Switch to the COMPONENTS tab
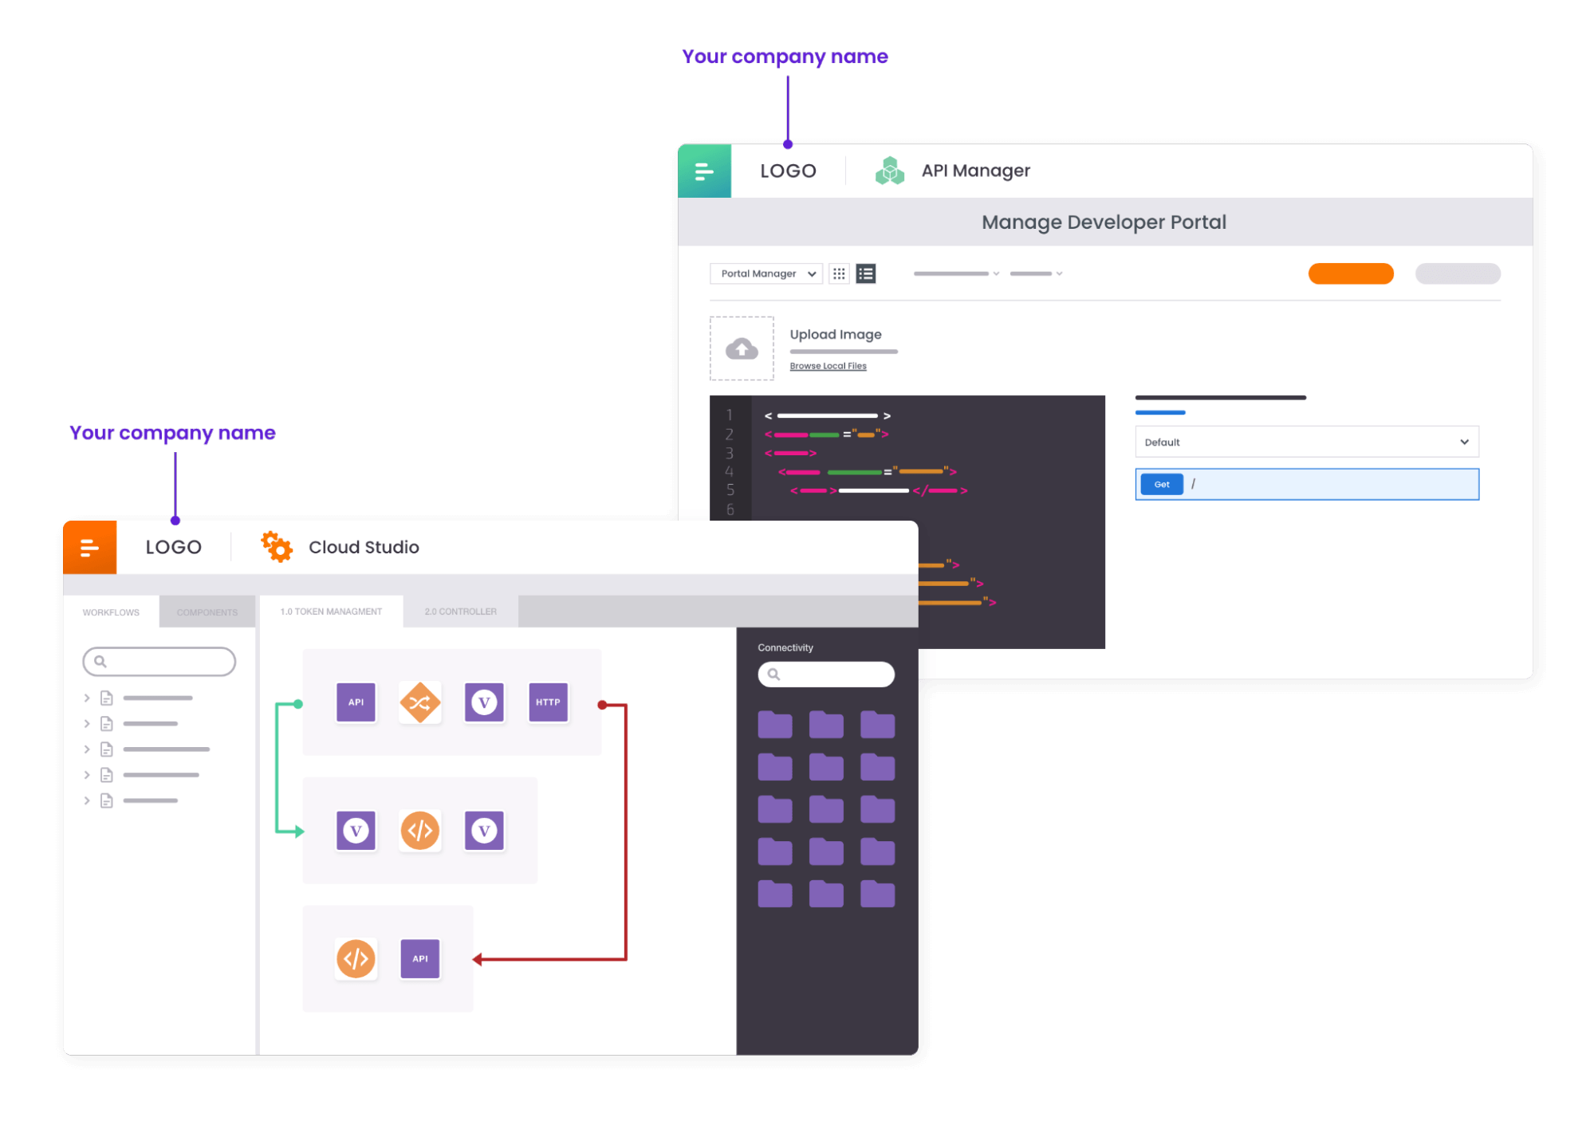This screenshot has height=1125, width=1594. click(205, 612)
